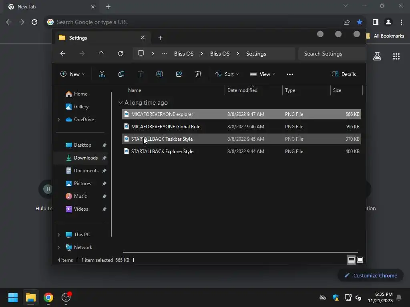Open Chrome's three-dot menu
410x307 pixels.
(401, 22)
